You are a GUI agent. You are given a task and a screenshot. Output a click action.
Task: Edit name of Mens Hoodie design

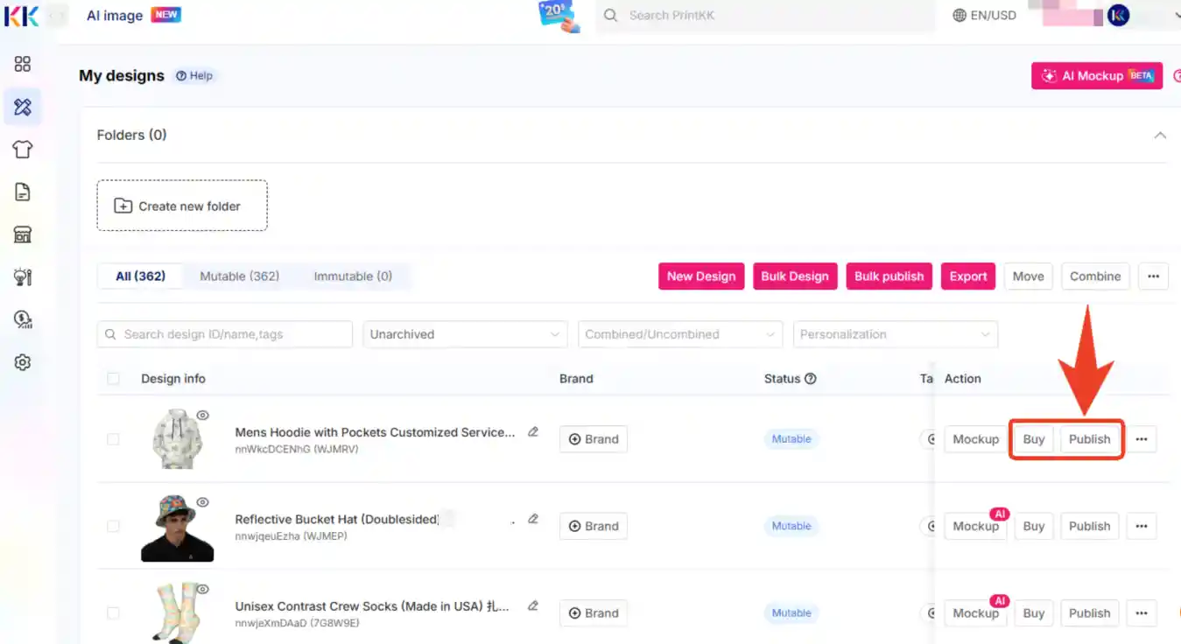[x=533, y=431]
